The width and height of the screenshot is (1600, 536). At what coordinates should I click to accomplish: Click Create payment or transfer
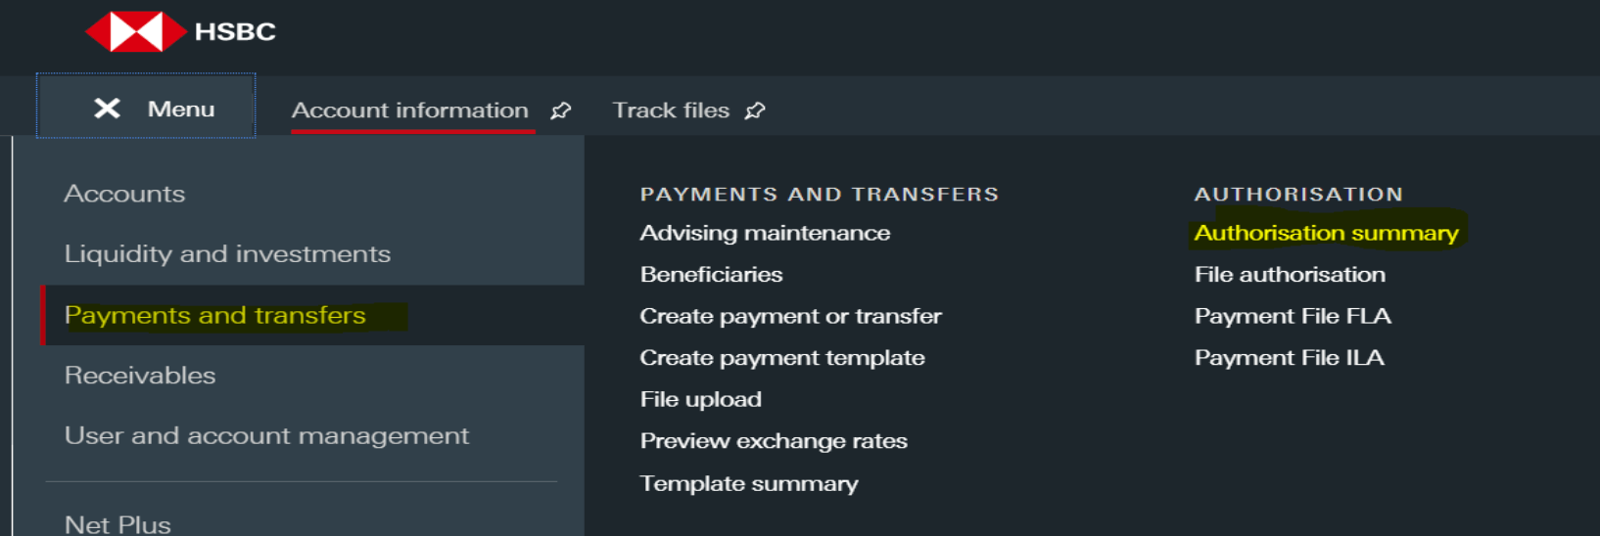[x=790, y=316]
